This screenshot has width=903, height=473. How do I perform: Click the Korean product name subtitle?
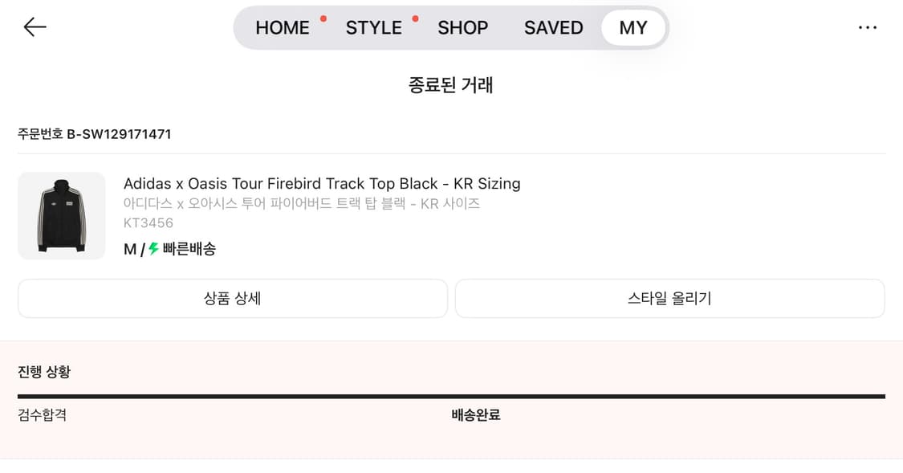pyautogui.click(x=301, y=204)
